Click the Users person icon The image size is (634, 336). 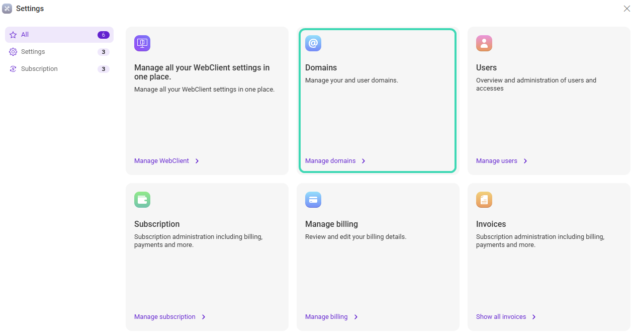pos(484,43)
